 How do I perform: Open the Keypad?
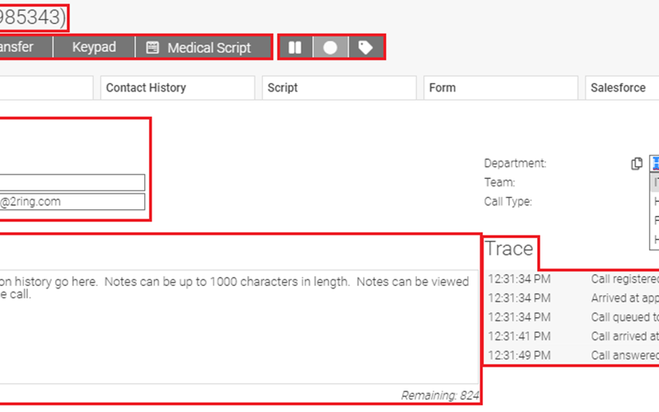tap(94, 48)
